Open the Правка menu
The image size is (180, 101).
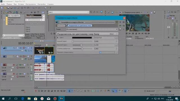[9, 4]
